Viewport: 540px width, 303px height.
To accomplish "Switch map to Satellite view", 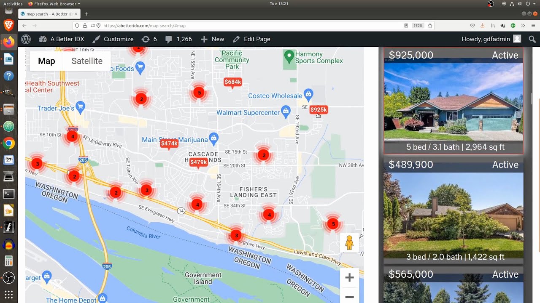I will [x=87, y=61].
